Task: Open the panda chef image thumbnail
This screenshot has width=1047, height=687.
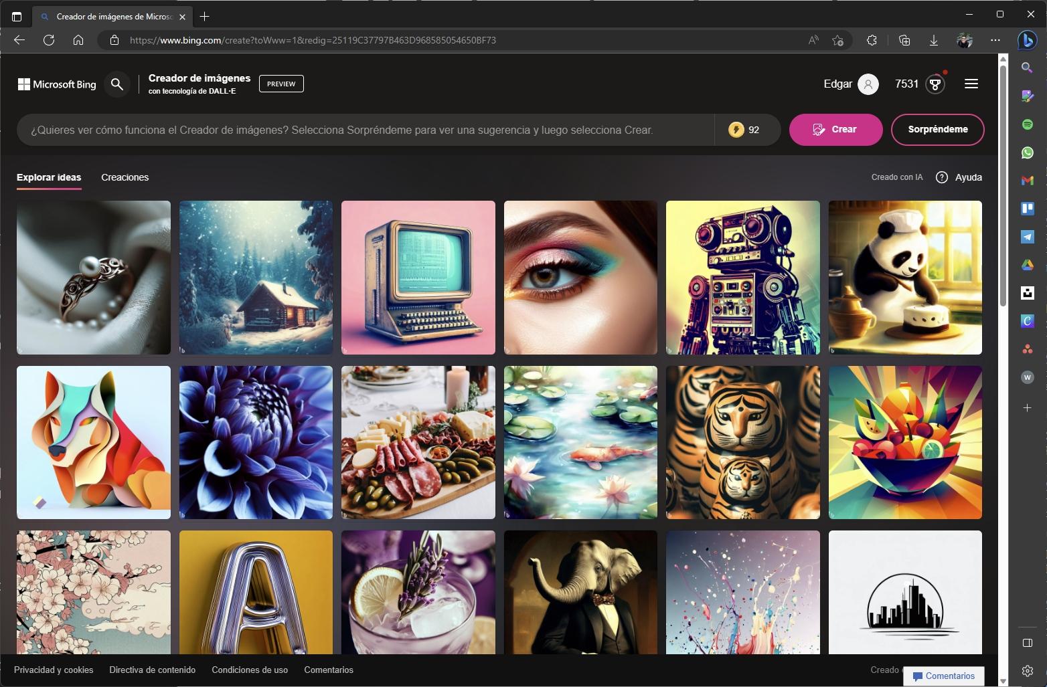Action: [x=904, y=278]
